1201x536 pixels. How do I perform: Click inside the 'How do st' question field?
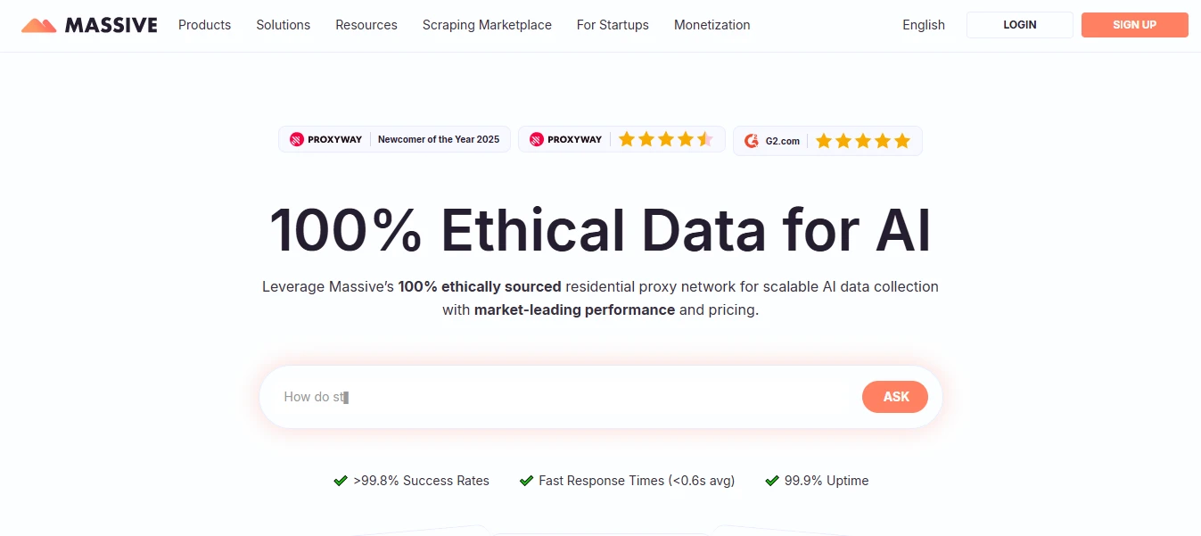(535, 396)
